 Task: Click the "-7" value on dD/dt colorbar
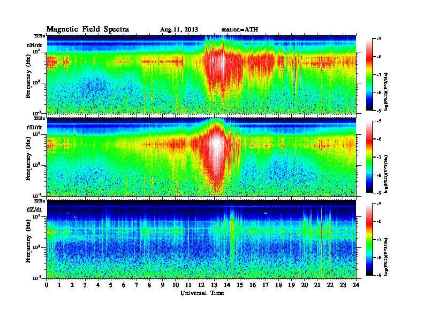(379, 157)
